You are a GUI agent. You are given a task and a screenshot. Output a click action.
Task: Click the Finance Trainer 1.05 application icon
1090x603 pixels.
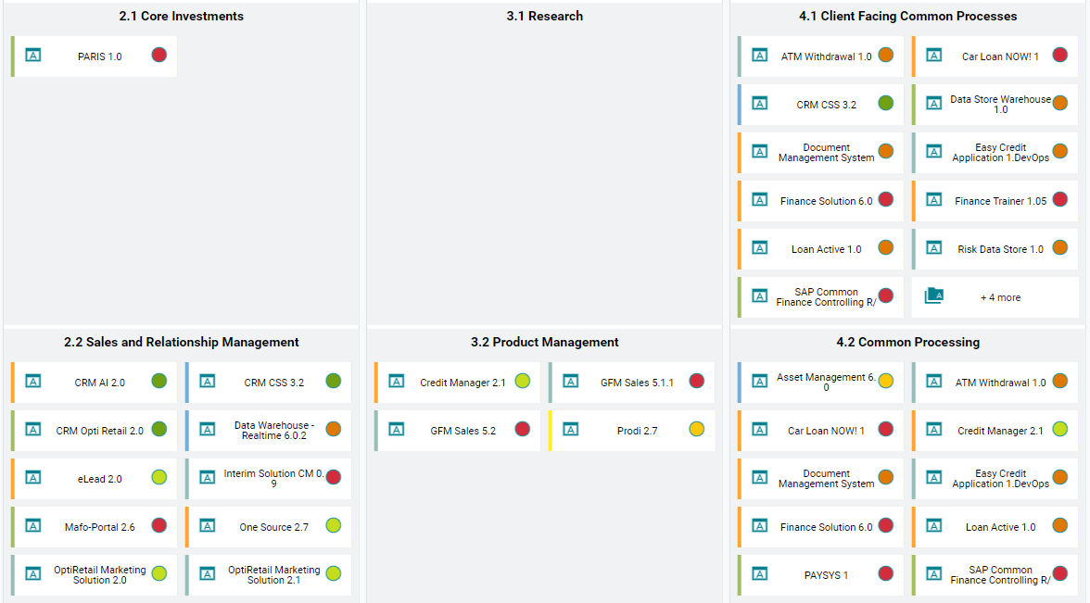coord(934,200)
